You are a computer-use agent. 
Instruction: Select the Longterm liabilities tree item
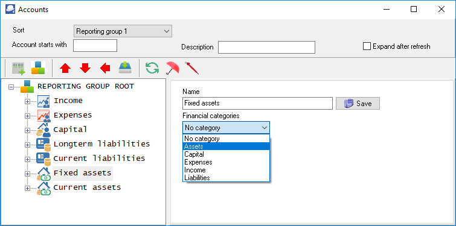click(x=101, y=144)
